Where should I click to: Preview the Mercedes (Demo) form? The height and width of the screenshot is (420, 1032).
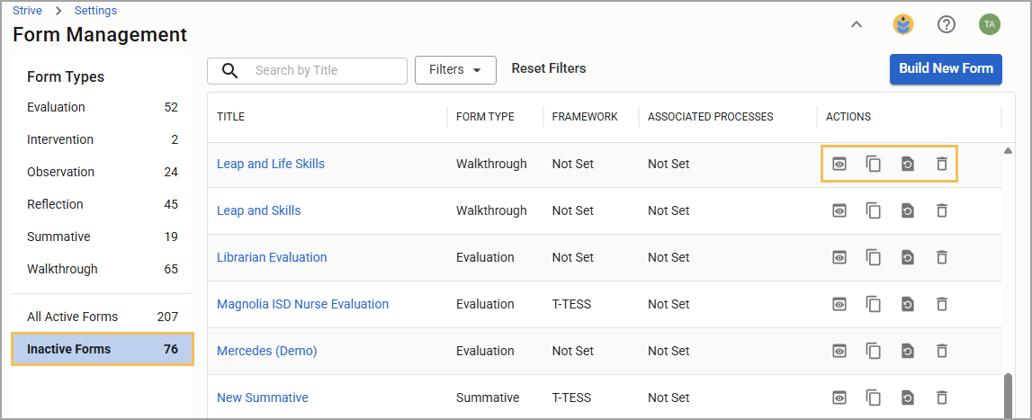(x=839, y=351)
